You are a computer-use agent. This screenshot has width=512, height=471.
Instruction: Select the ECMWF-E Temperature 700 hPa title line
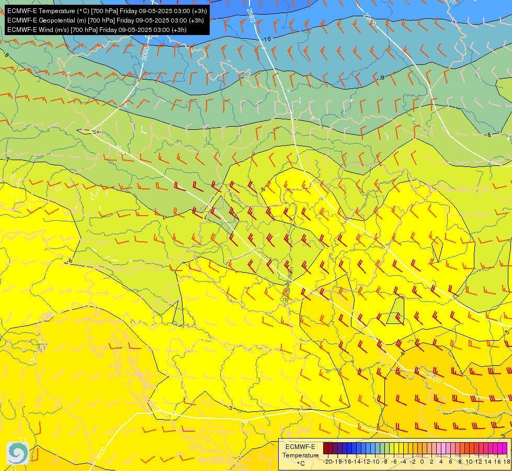pos(107,11)
